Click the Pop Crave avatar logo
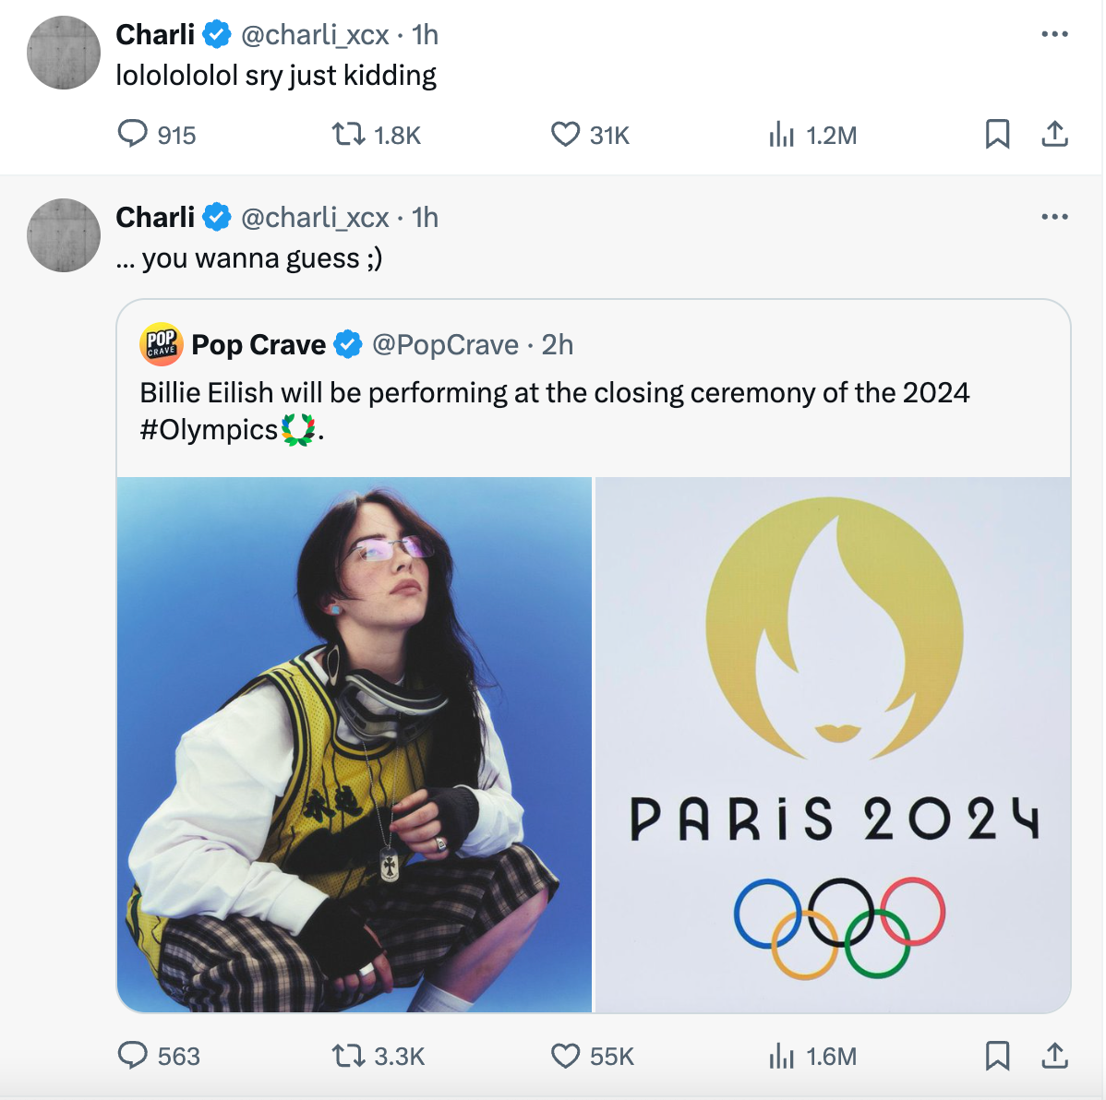Image resolution: width=1106 pixels, height=1100 pixels. pos(162,344)
